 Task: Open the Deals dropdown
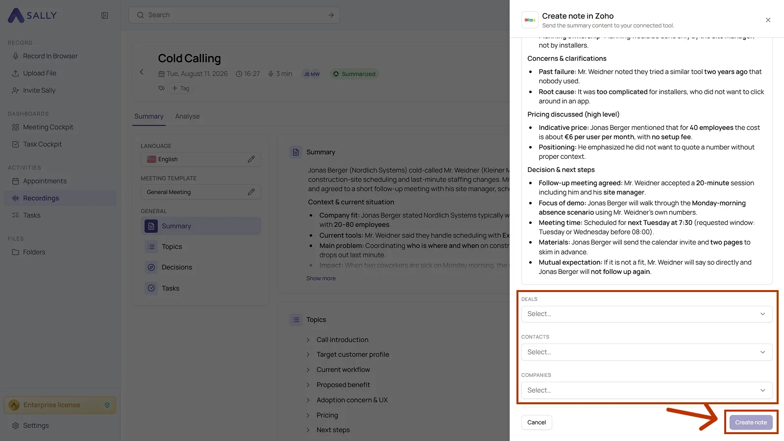(x=647, y=314)
